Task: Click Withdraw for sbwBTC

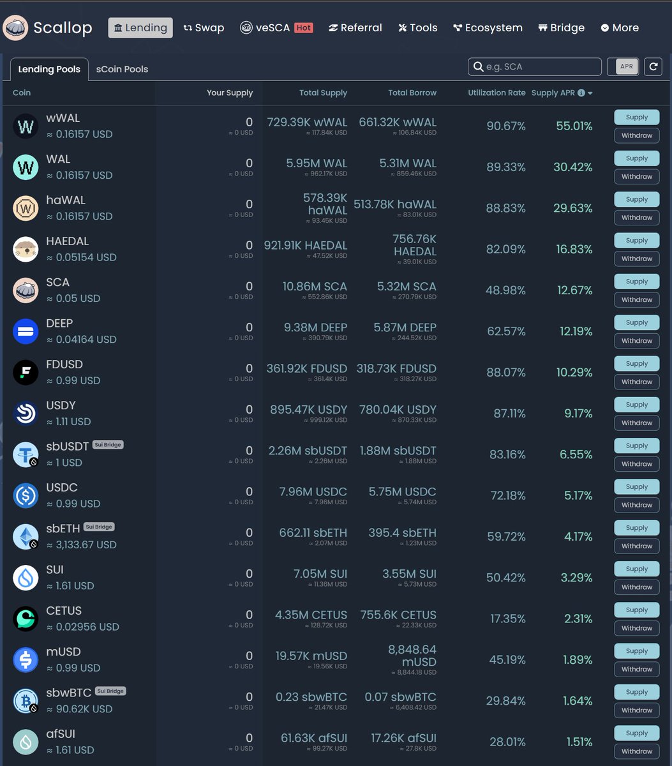Action: [637, 710]
